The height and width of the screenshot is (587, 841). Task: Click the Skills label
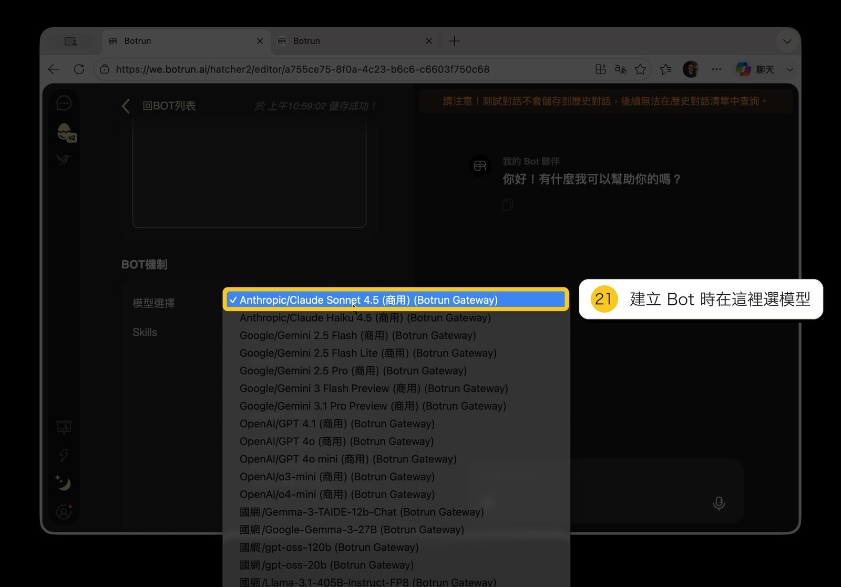145,332
